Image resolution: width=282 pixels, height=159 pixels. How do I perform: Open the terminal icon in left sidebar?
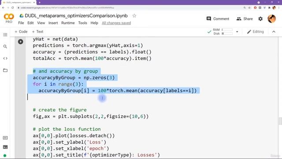tap(5, 147)
